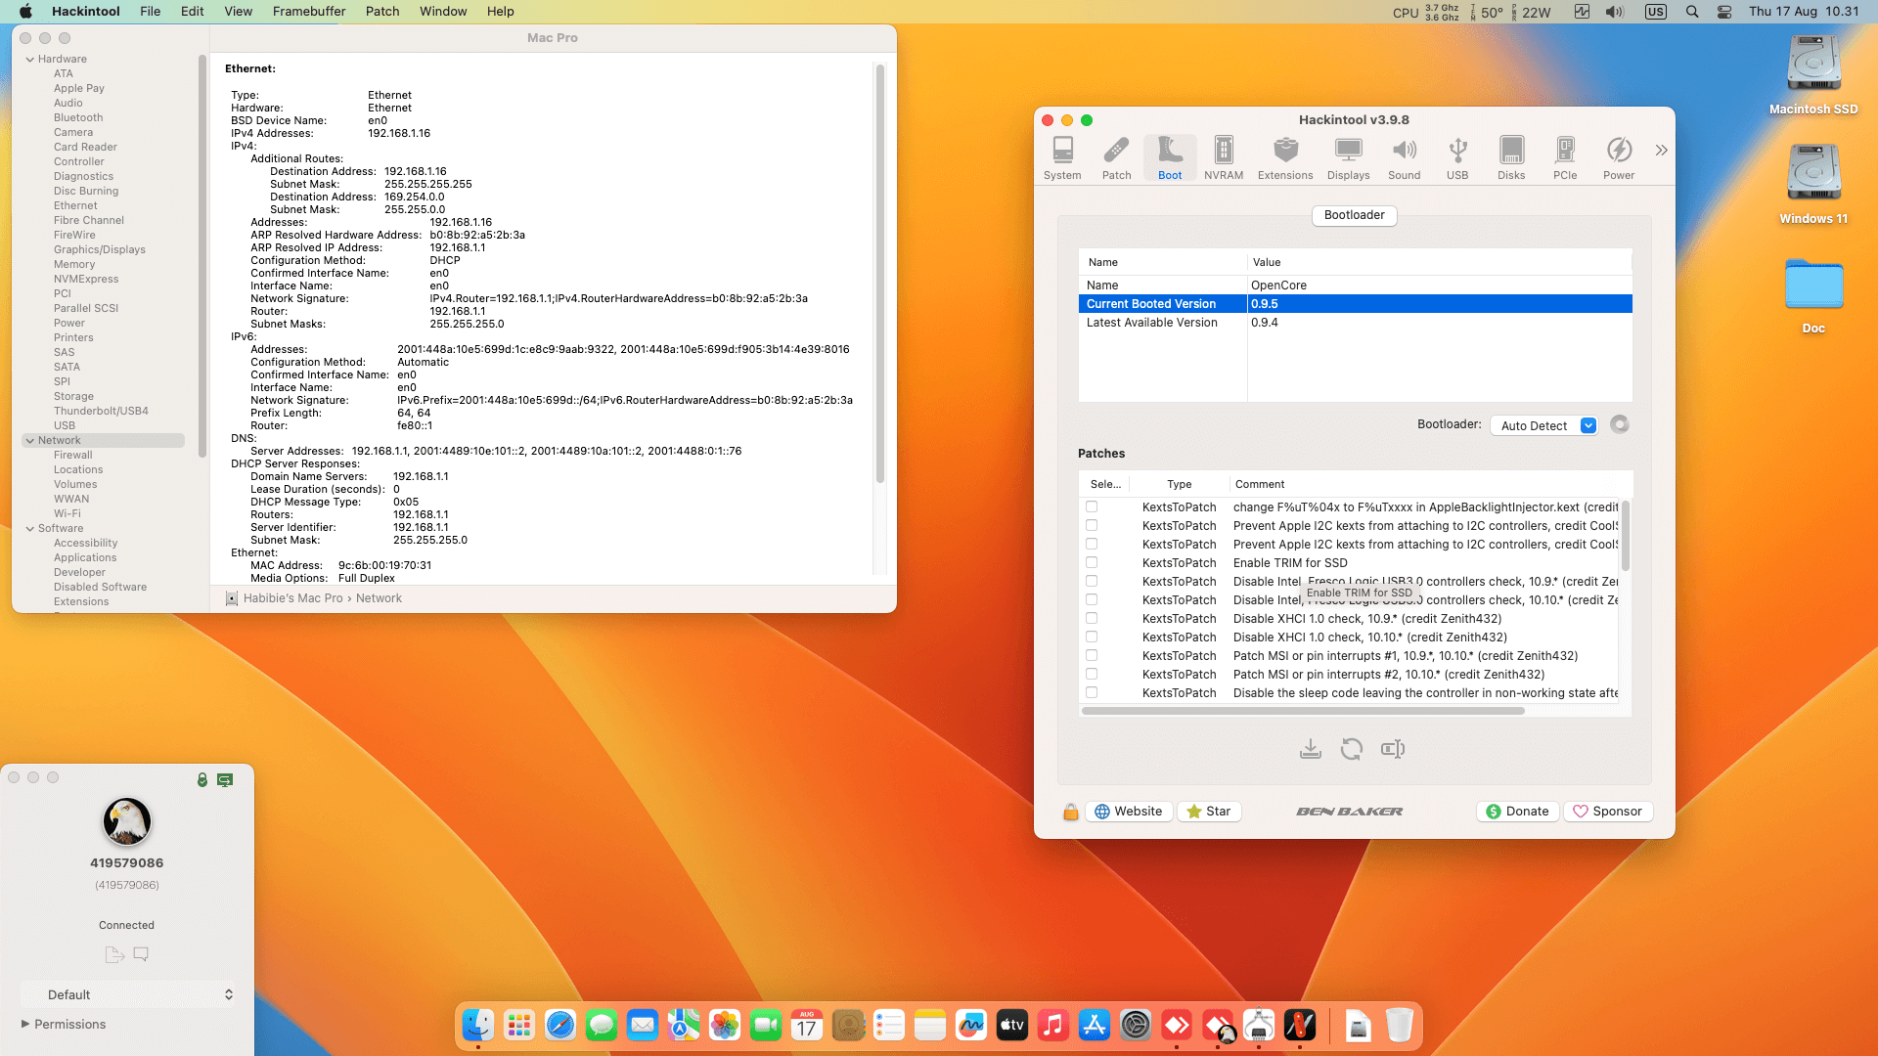The image size is (1878, 1056).
Task: Check Fresco Logic USB3.0 10.10.* patch checkbox
Action: 1092,600
